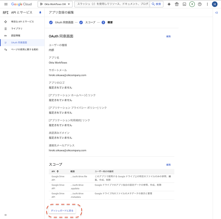This screenshot has height=219, width=221.
Task: Go to 認証情報 in the sidebar
Action: (x=16, y=36)
